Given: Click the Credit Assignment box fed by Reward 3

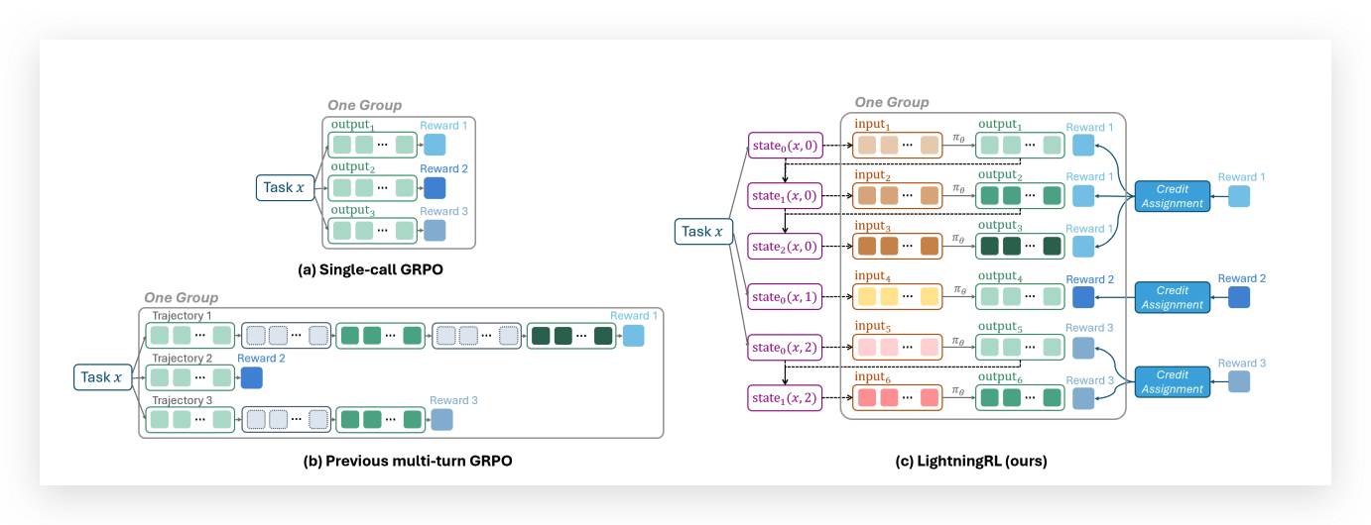Looking at the screenshot, I should click(x=1172, y=381).
